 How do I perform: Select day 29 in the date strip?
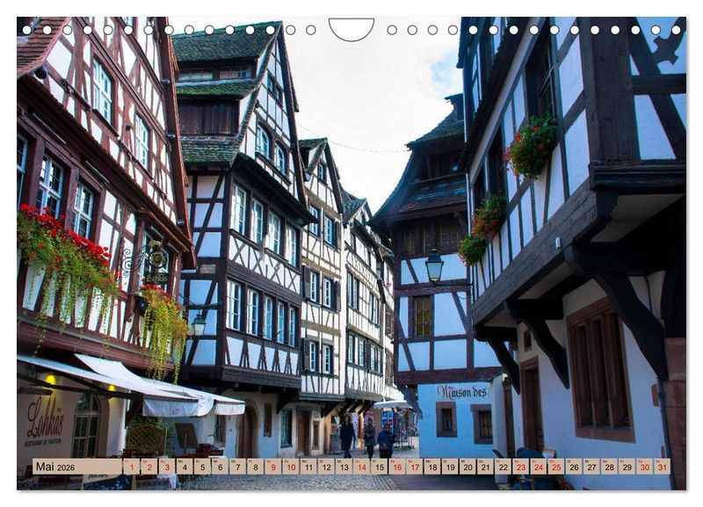coord(626,467)
